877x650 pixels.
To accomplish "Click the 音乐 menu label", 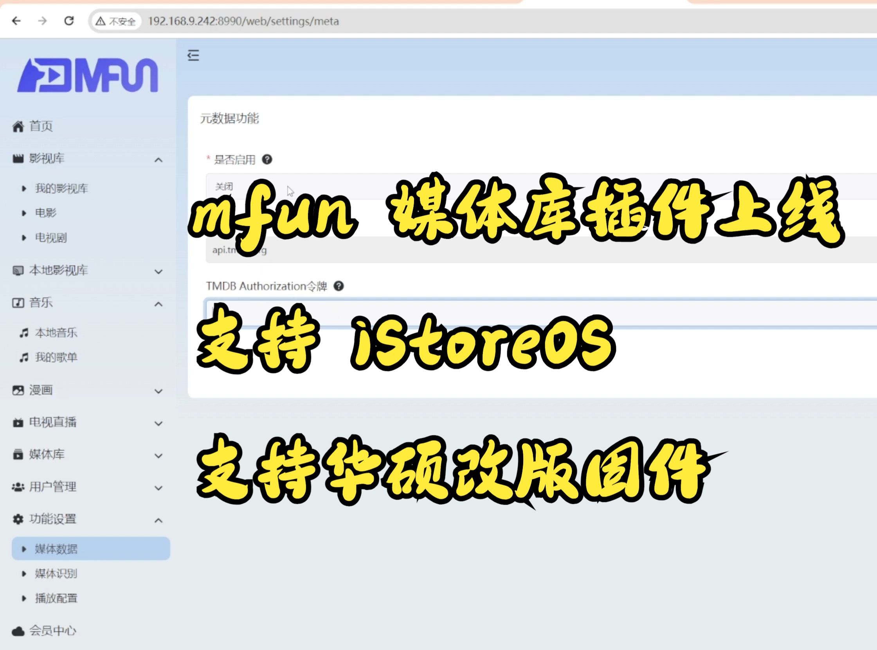I will click(x=41, y=303).
